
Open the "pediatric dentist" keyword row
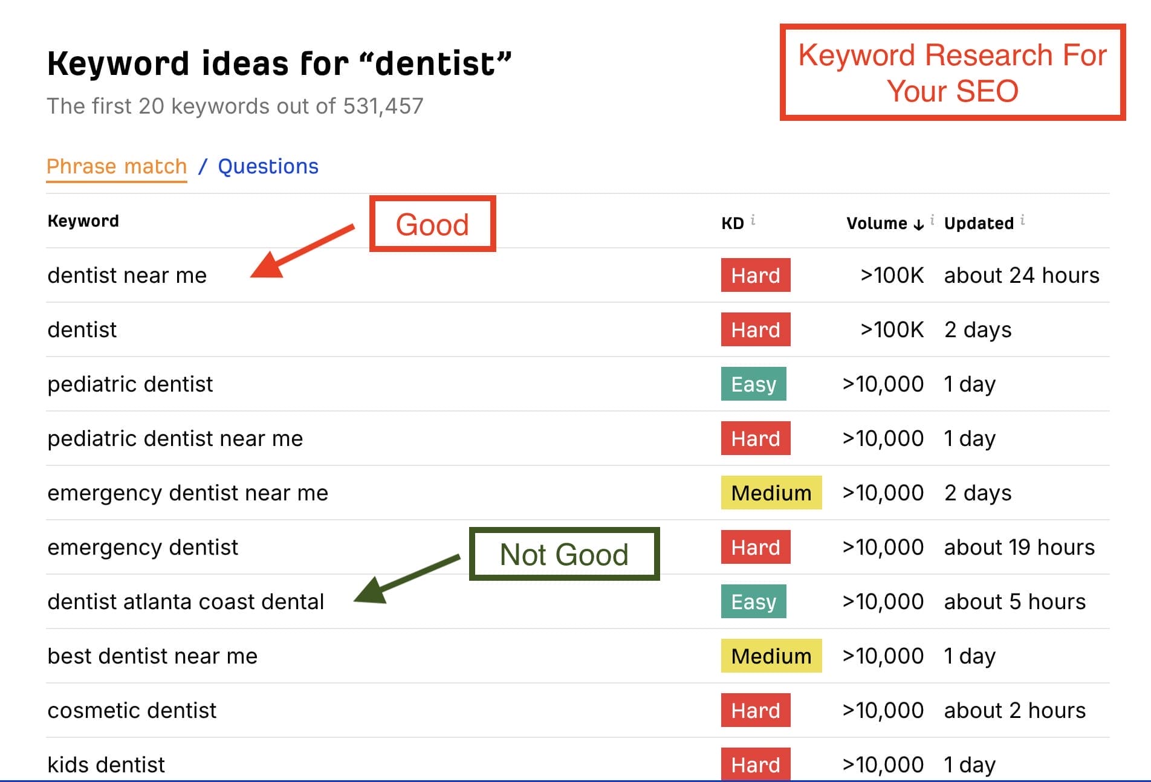pos(130,384)
